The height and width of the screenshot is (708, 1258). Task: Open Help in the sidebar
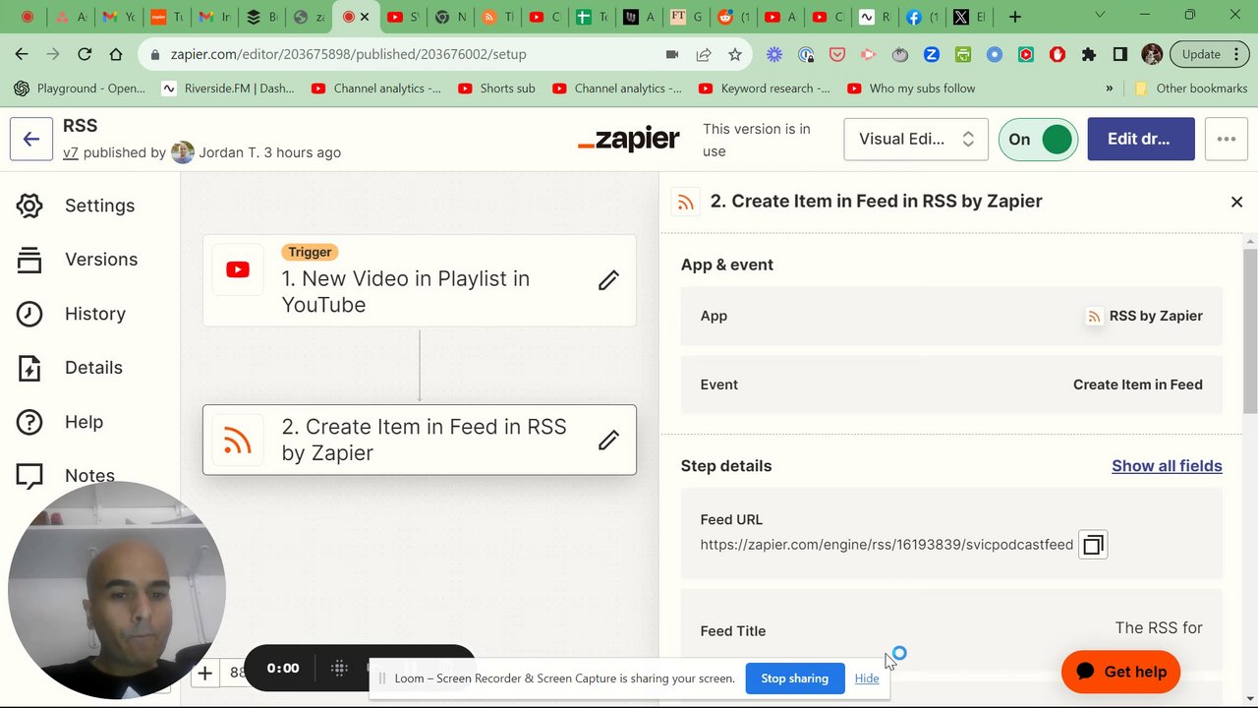pyautogui.click(x=59, y=422)
